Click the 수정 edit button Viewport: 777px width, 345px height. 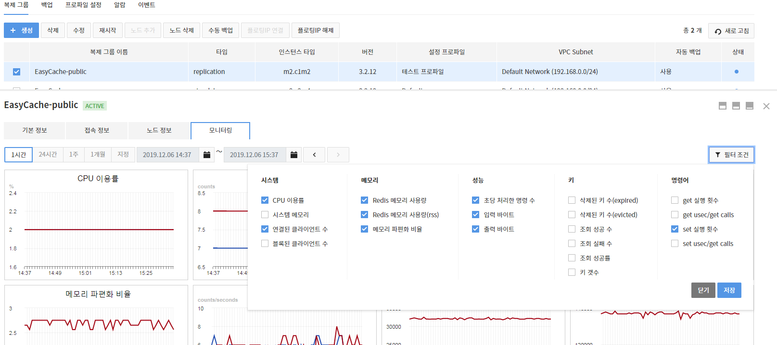(x=79, y=30)
